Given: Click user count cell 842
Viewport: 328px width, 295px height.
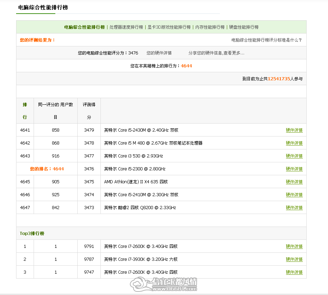Looking at the screenshot, I should 56,208.
